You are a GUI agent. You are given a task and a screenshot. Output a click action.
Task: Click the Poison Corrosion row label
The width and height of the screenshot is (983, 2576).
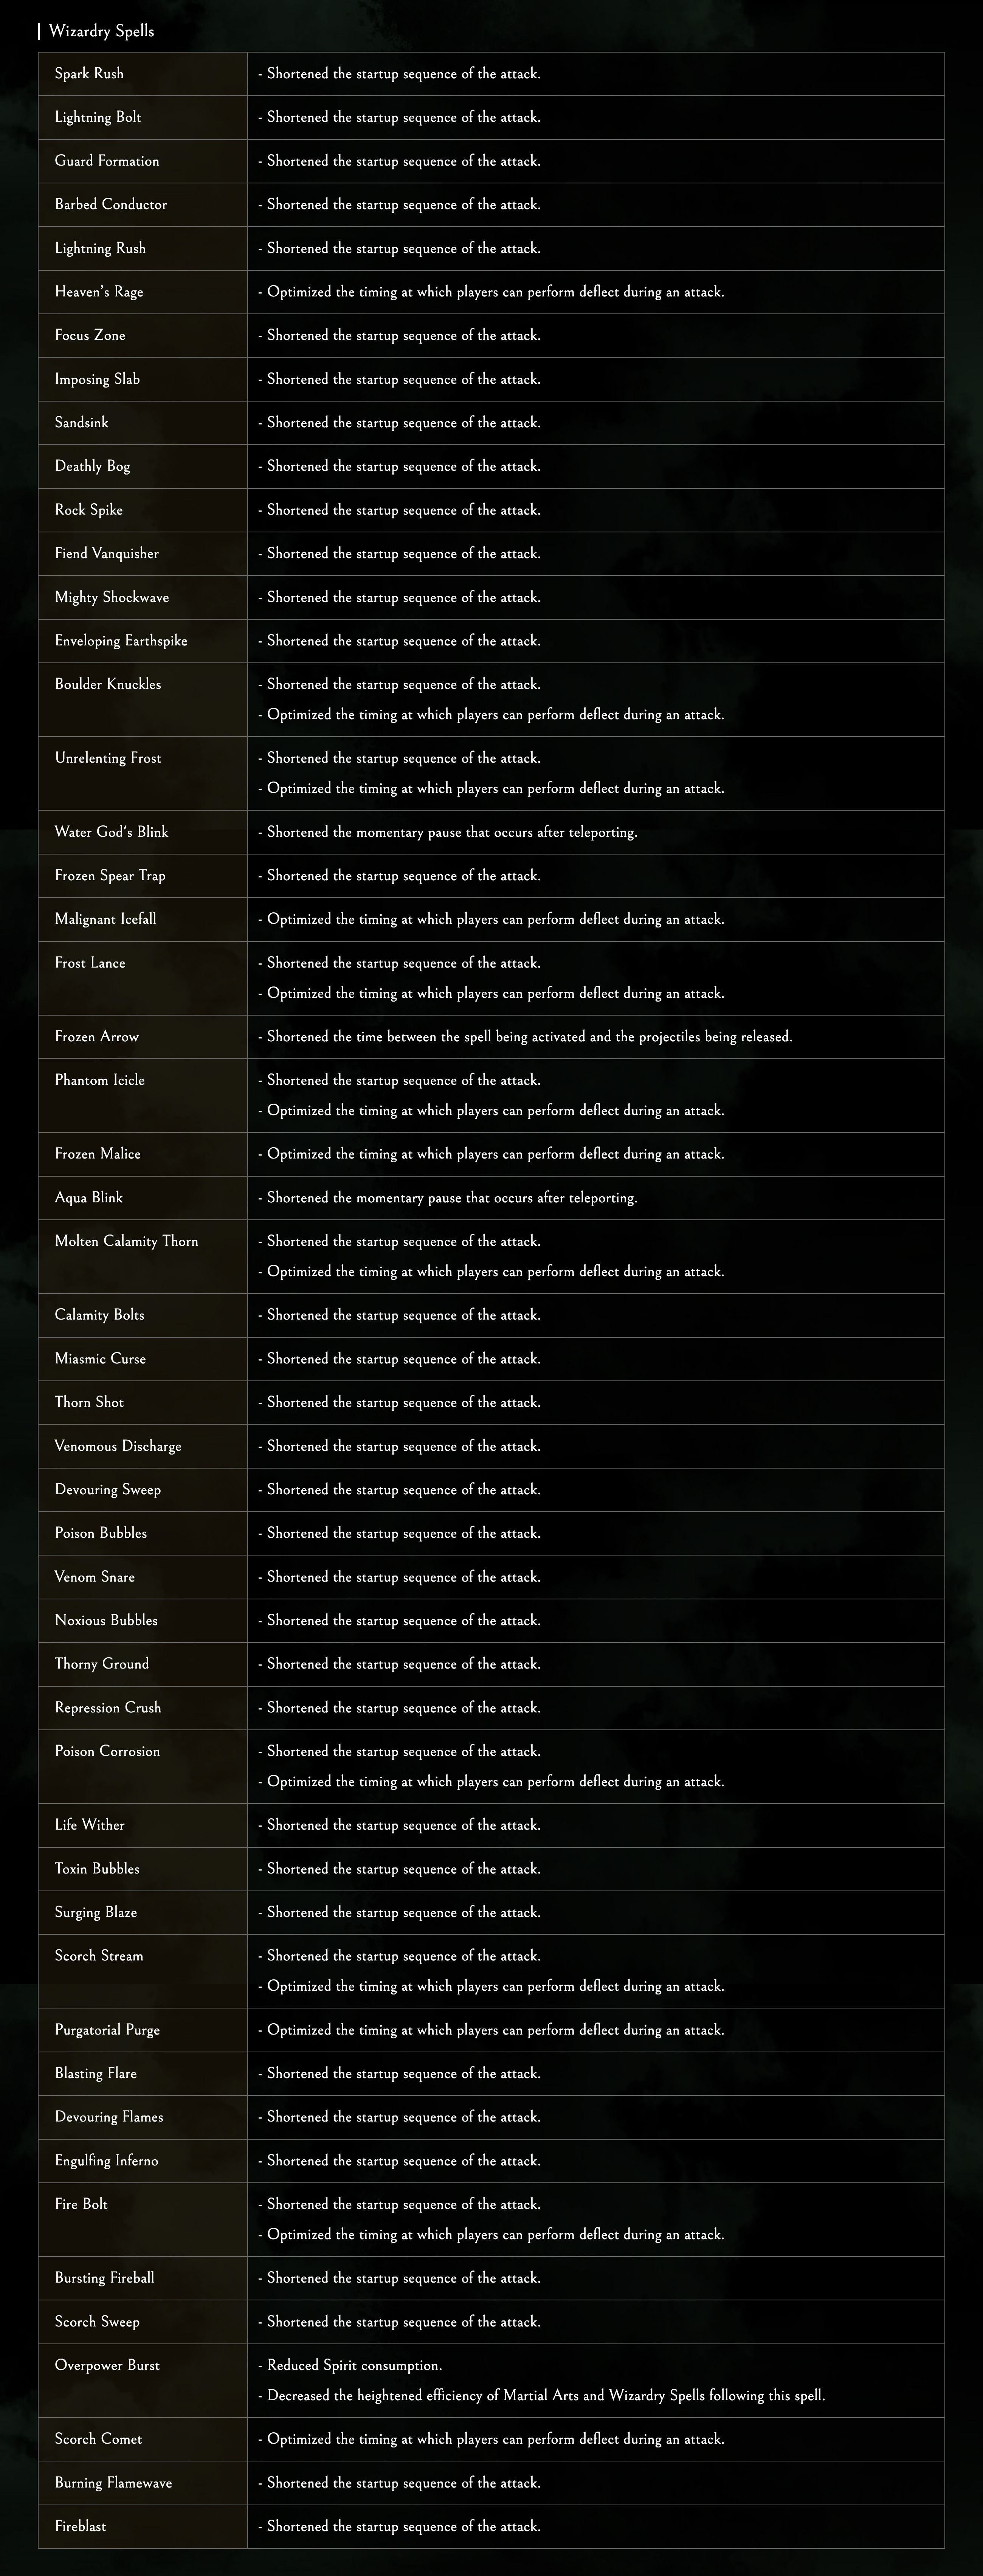[107, 1751]
